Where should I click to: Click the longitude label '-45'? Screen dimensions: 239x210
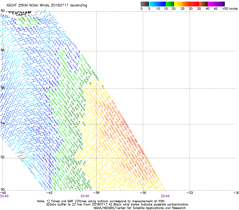point(3,193)
